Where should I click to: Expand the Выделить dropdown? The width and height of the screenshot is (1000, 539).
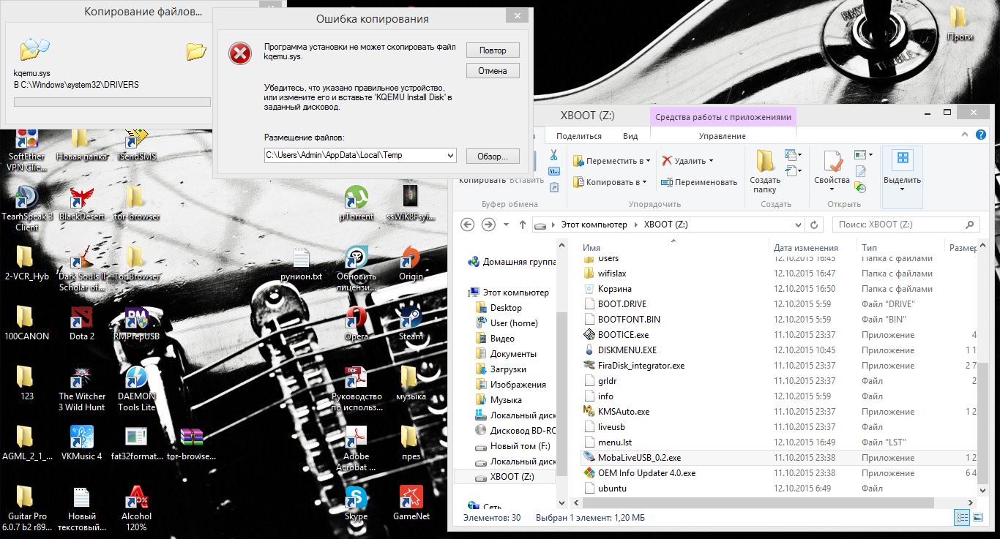click(902, 189)
